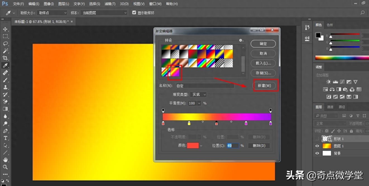Viewport: 369px width, 186px height.
Task: Select the Horizontal Type tool
Action: 5,138
